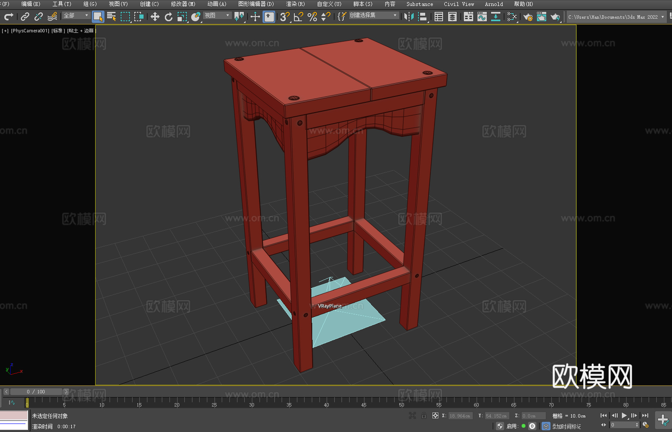Click Edit Named Selection Sets icon
Screen dimensions: 672x432
pyautogui.click(x=342, y=17)
